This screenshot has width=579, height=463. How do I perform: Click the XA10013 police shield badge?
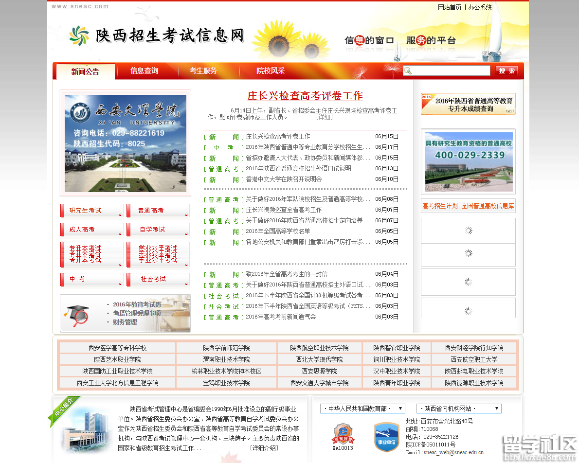pos(343,433)
